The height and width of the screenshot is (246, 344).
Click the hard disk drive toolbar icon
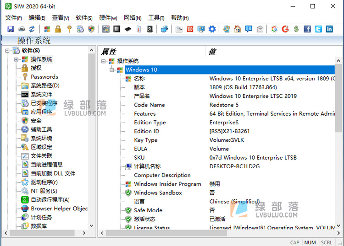tap(150, 29)
